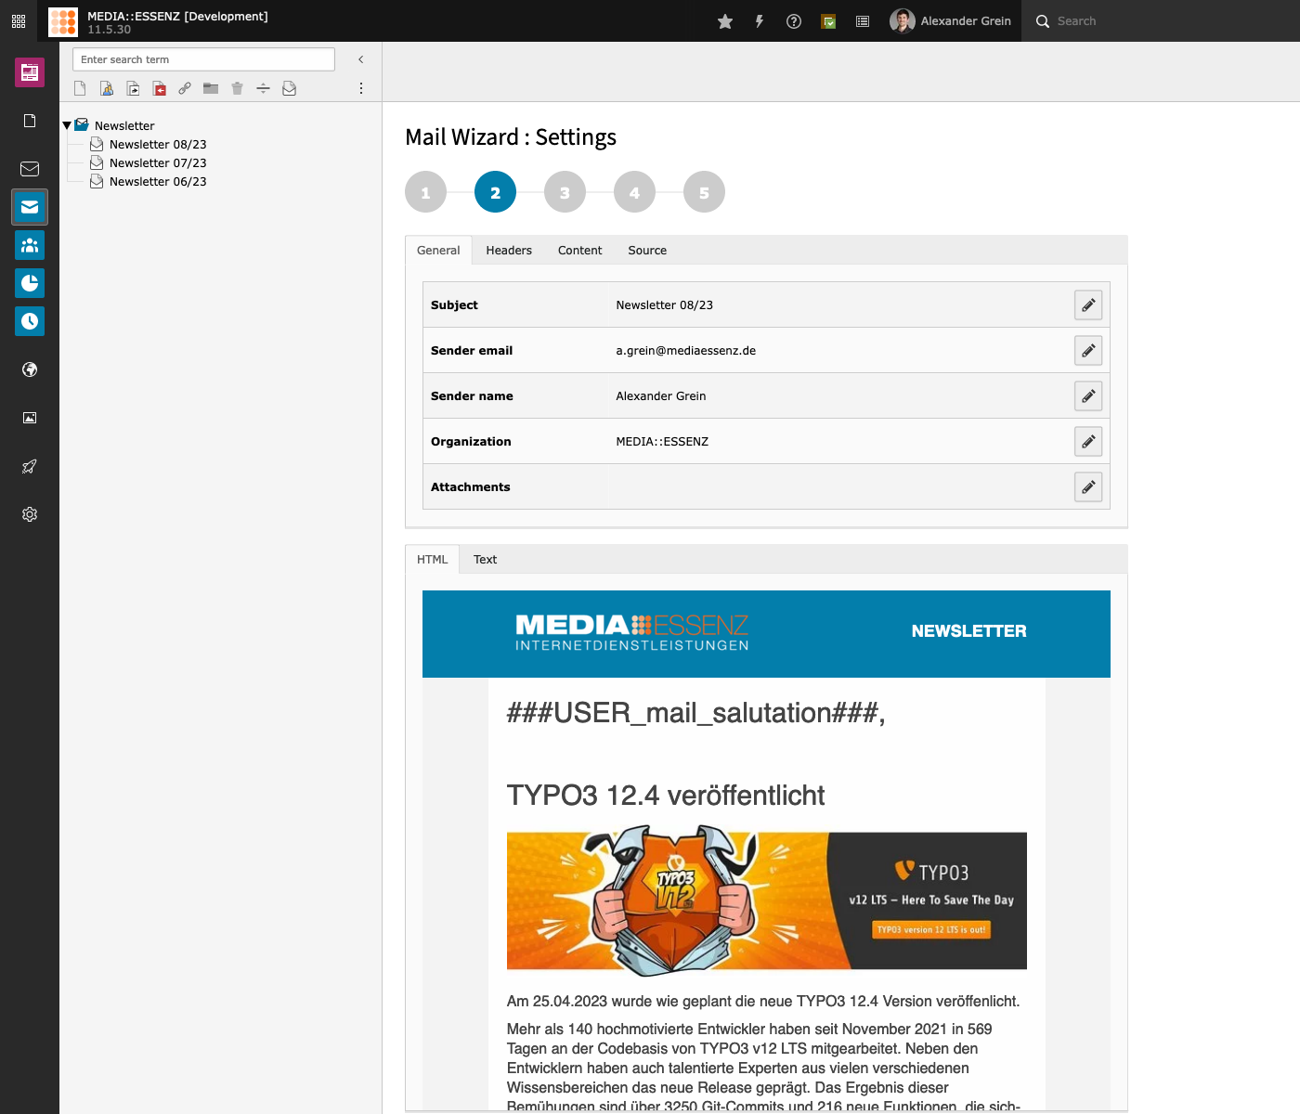Open the Filelist image module
The width and height of the screenshot is (1300, 1114).
coord(30,418)
